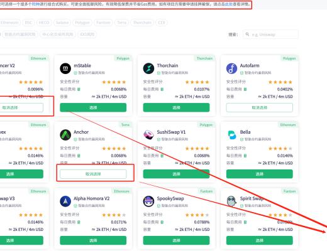
Task: Select the Alpha Homora V2 cover button
Action: [93, 240]
